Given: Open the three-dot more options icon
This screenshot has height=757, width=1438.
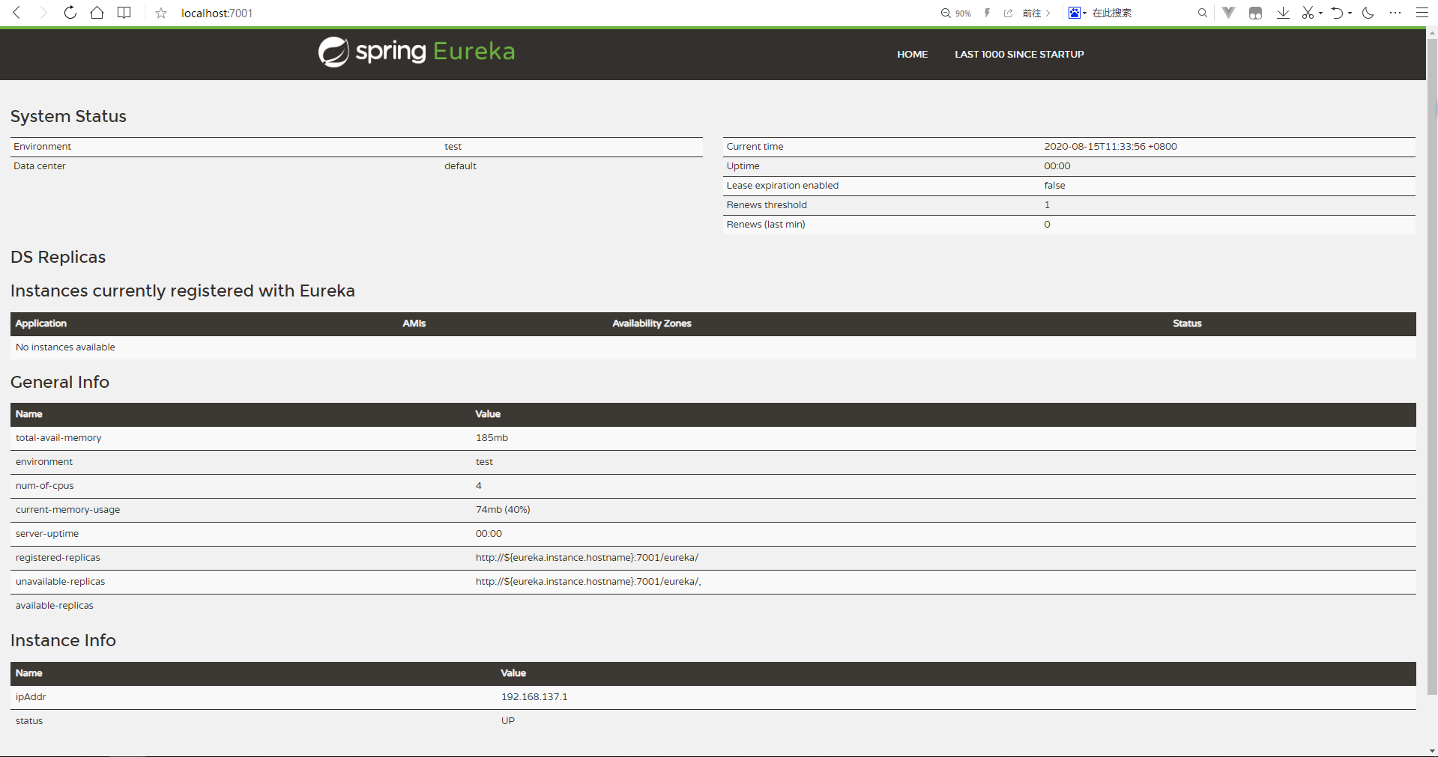Looking at the screenshot, I should [1395, 13].
